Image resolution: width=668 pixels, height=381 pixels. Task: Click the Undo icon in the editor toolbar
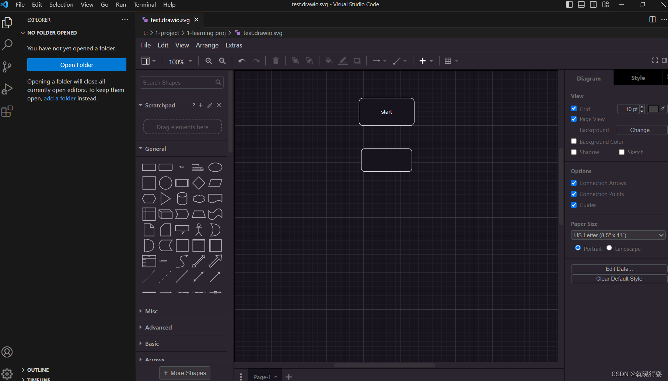pos(242,61)
